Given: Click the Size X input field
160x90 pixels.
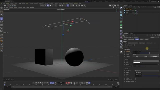Looking at the screenshot, I should [x=138, y=72].
